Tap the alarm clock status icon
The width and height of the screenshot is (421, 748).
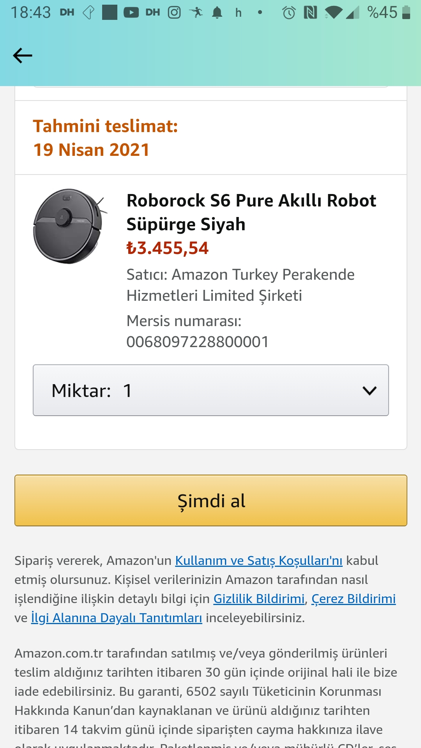point(289,12)
